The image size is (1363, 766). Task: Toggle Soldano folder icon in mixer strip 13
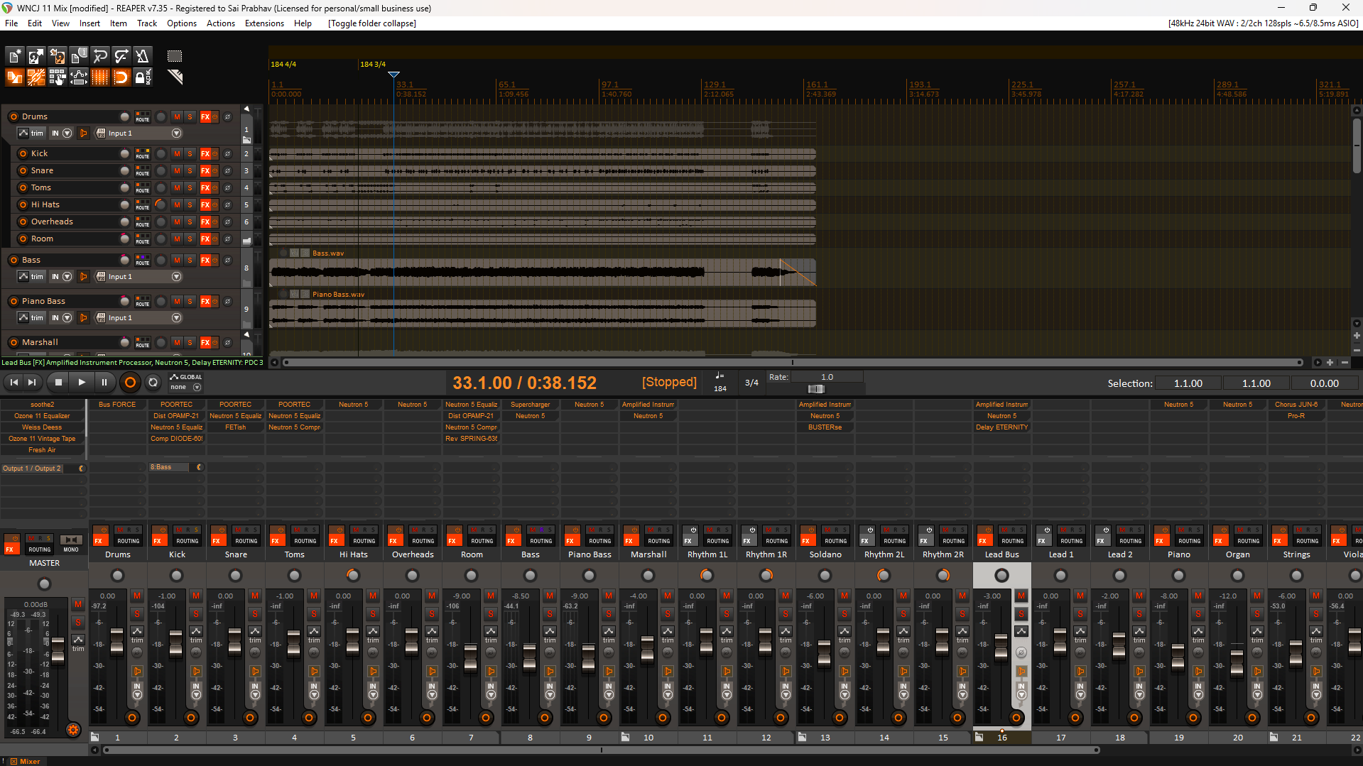coord(803,737)
